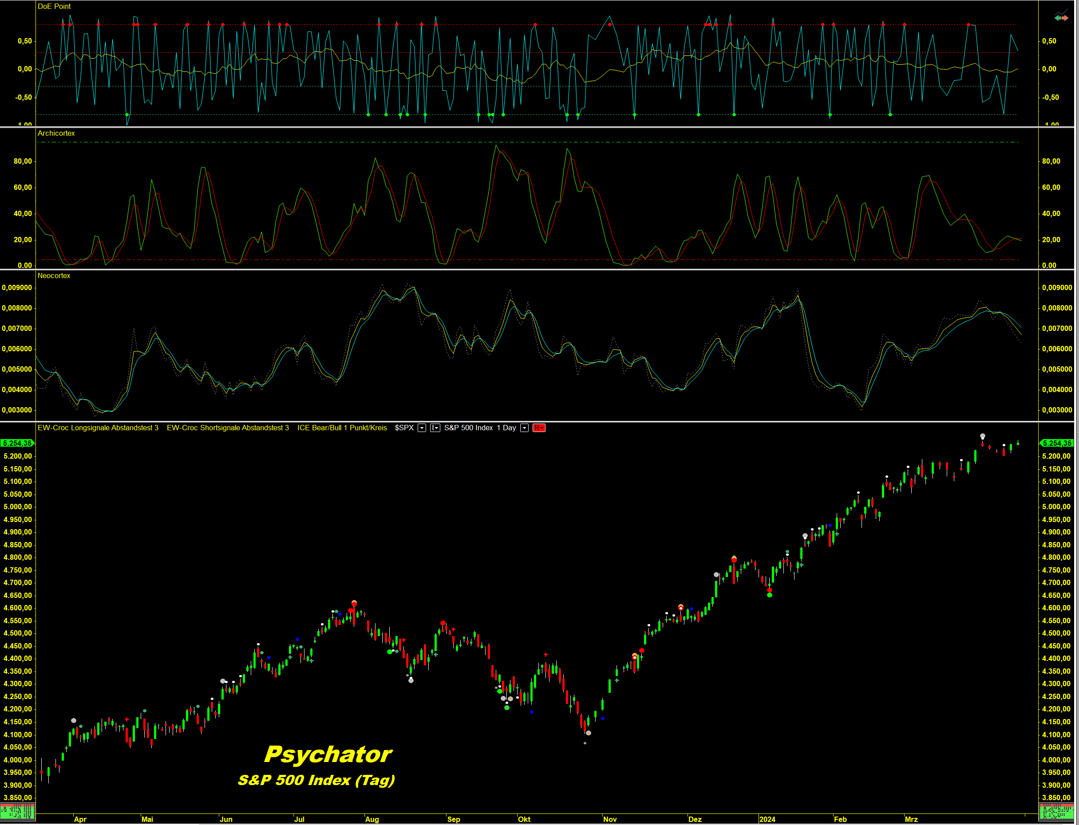Click bottom-right green patterned corner box

[1056, 812]
